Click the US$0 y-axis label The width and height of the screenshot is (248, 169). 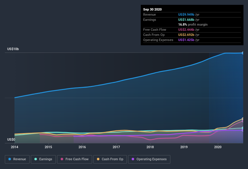[11, 140]
